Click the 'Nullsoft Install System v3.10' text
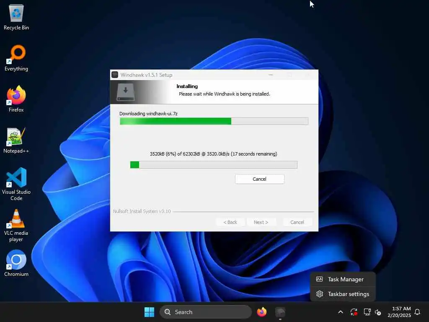The height and width of the screenshot is (322, 429). [142, 211]
